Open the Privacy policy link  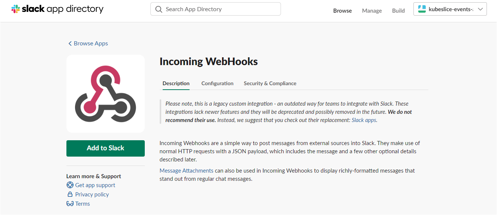point(92,195)
